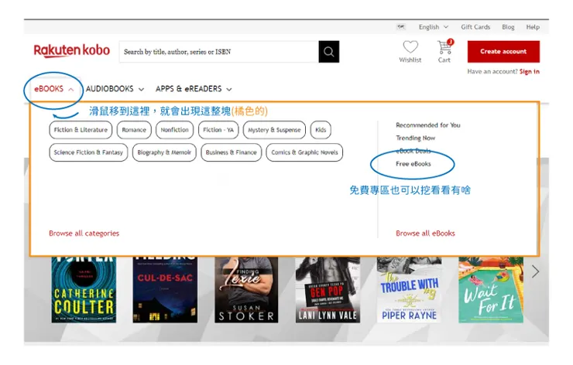Select Science Fiction & Fantasy category

click(88, 152)
